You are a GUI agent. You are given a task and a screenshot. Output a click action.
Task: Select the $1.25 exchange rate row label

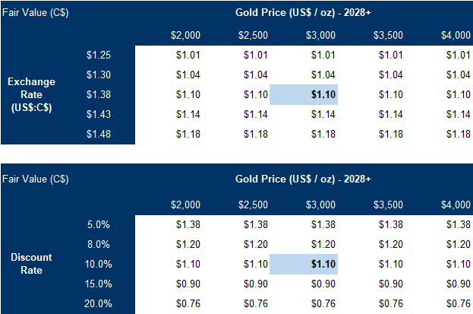99,55
